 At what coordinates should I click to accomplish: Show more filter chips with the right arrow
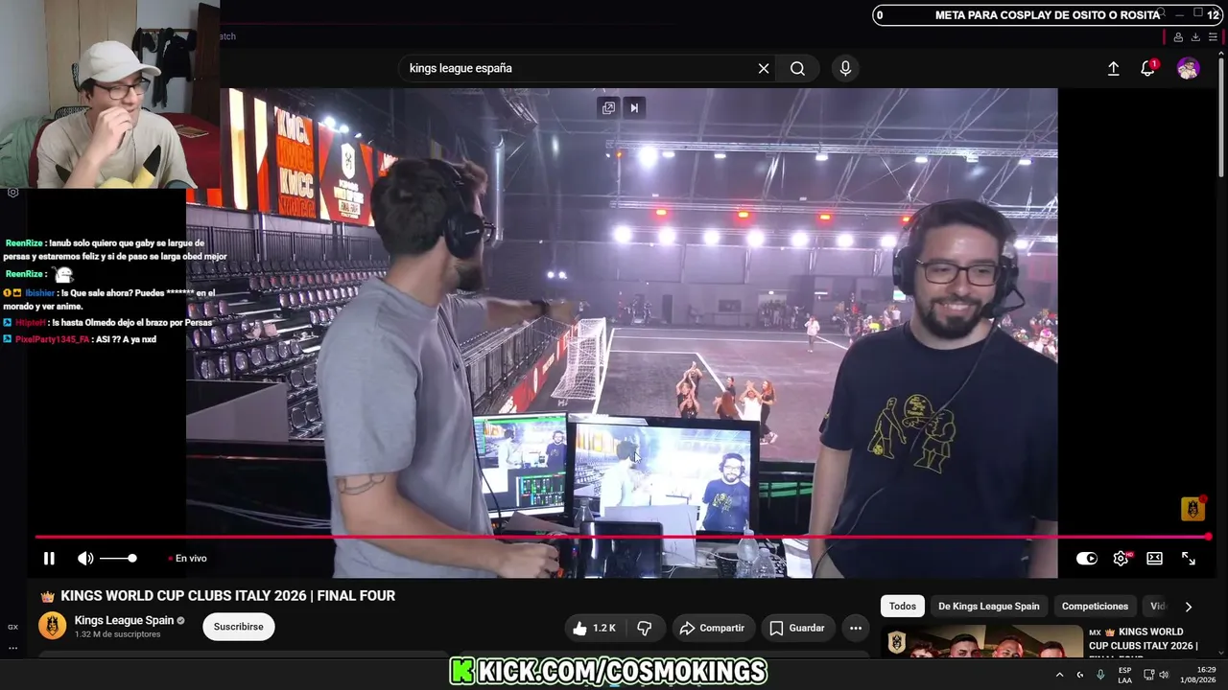1189,607
